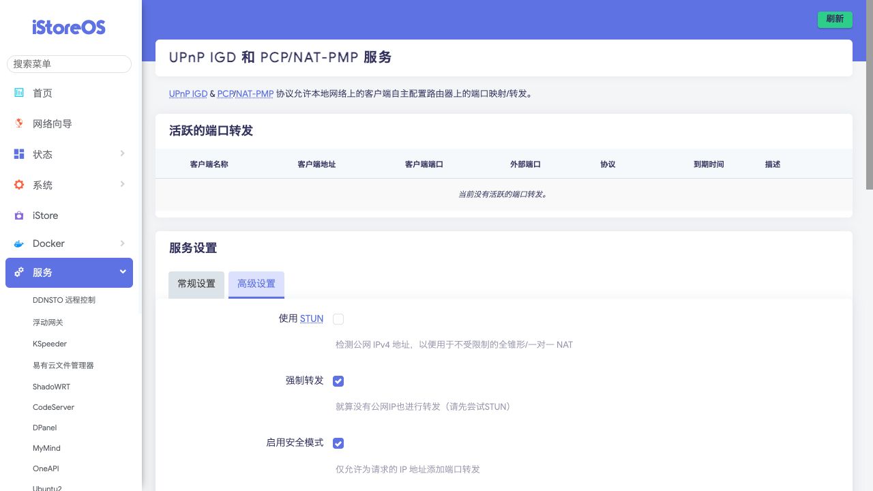Click the iStore shop bag icon
Viewport: 873px width, 491px height.
click(19, 215)
